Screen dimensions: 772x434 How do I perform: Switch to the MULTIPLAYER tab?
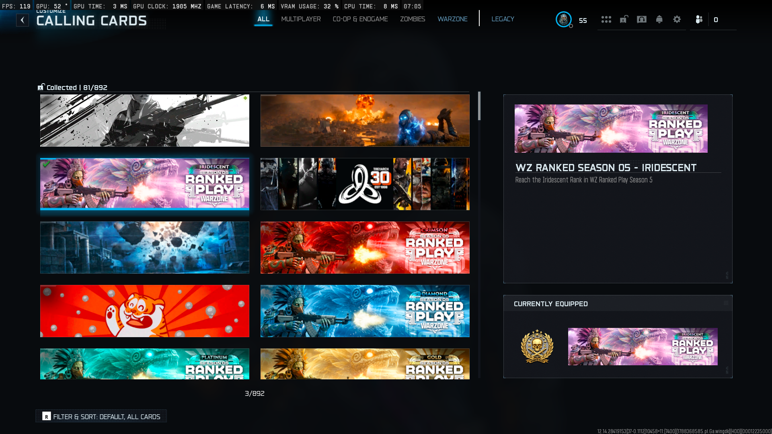[x=301, y=19]
